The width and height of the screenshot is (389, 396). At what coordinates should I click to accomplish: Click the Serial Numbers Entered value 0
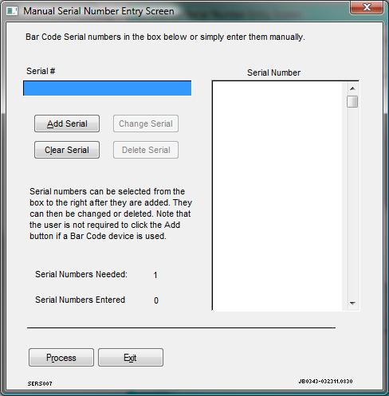(156, 300)
